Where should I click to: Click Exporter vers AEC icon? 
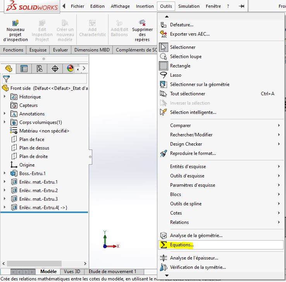point(164,34)
